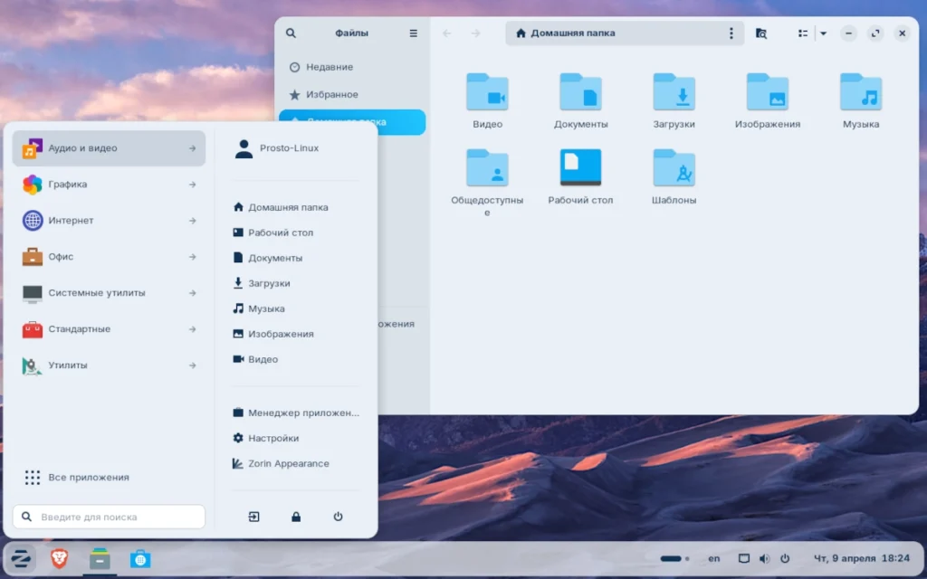Click the power icon in start menu
This screenshot has height=579, width=927.
coord(339,517)
